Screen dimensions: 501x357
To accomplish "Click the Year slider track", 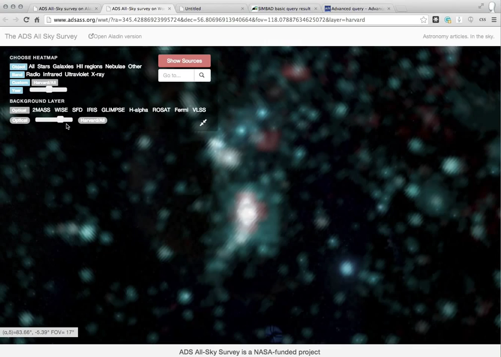I will 48,90.
